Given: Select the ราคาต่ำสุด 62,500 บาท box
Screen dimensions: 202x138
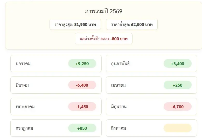Looking at the screenshot, I should (x=132, y=24).
